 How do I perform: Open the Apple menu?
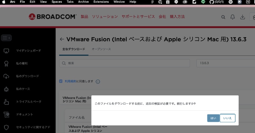tap(4, 2)
